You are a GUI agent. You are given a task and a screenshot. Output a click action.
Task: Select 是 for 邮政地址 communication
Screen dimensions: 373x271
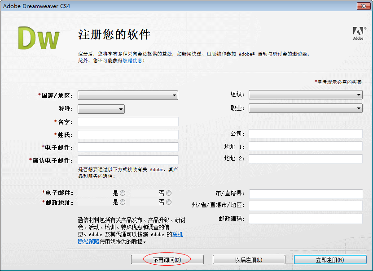123,202
